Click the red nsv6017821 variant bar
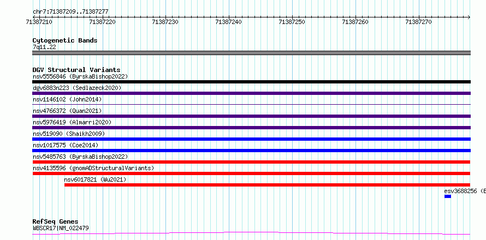This screenshot has width=486, height=240. click(267, 185)
